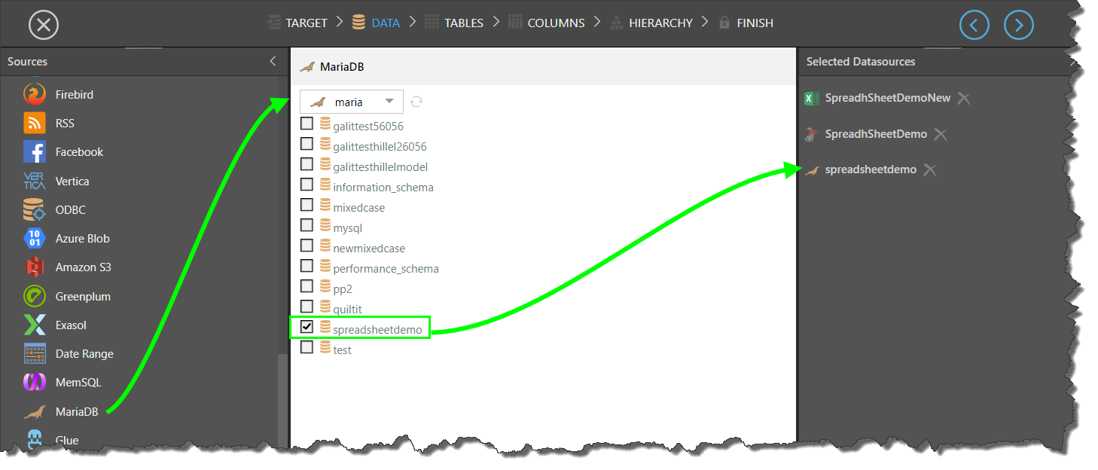Check the galittest56056 checkbox
This screenshot has height=470, width=1098.
click(307, 124)
